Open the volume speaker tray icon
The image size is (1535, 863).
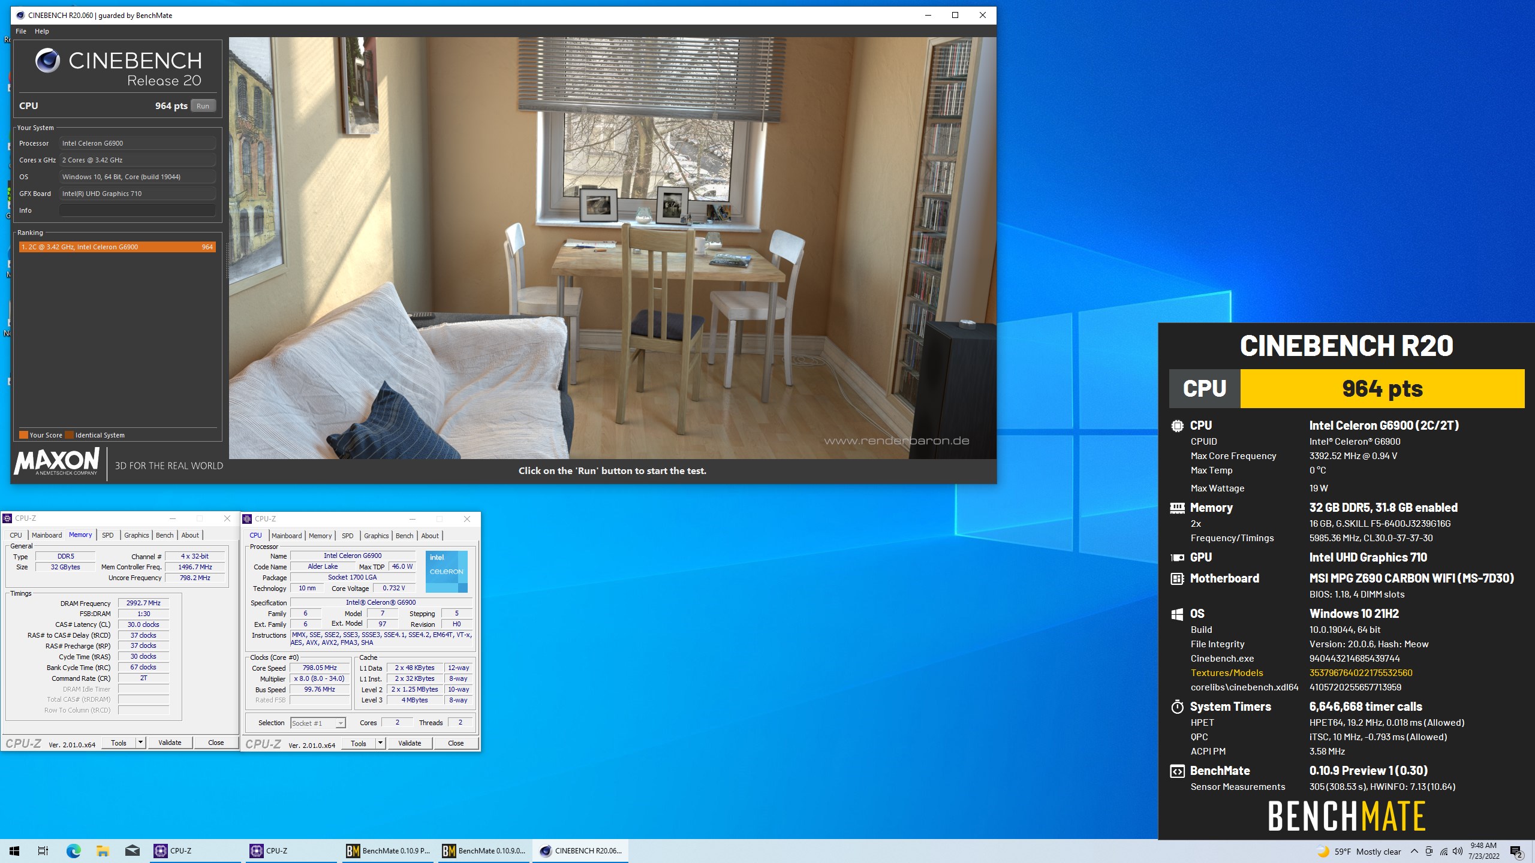[1458, 852]
